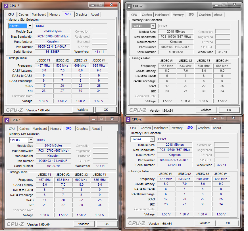
Task: Close the Slot #2 CPU-Z window
Action: tap(234, 5)
